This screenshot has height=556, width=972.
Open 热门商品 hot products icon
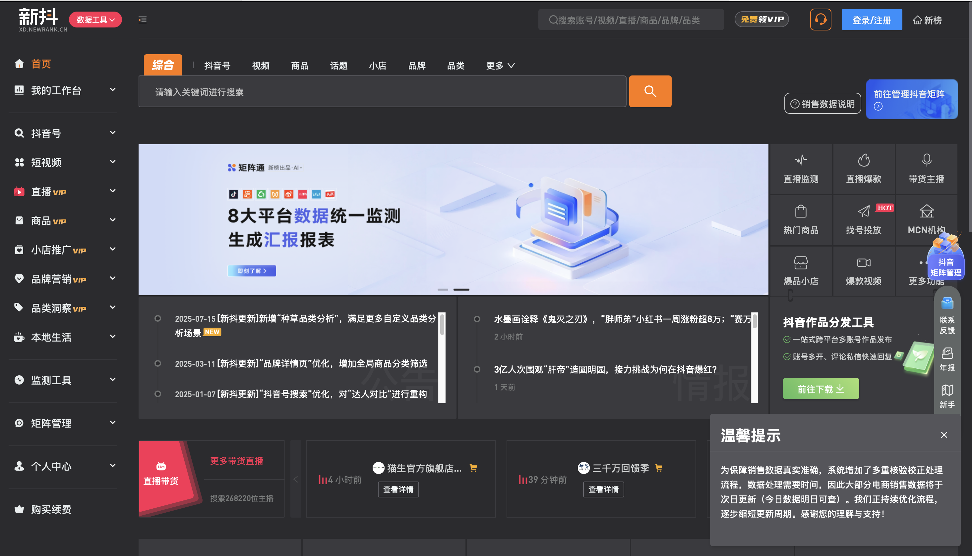click(801, 219)
